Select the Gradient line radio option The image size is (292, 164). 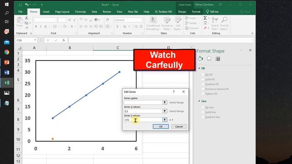[x=211, y=117]
